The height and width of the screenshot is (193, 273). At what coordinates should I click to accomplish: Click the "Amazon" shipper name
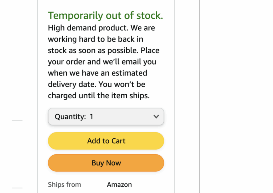click(x=119, y=184)
